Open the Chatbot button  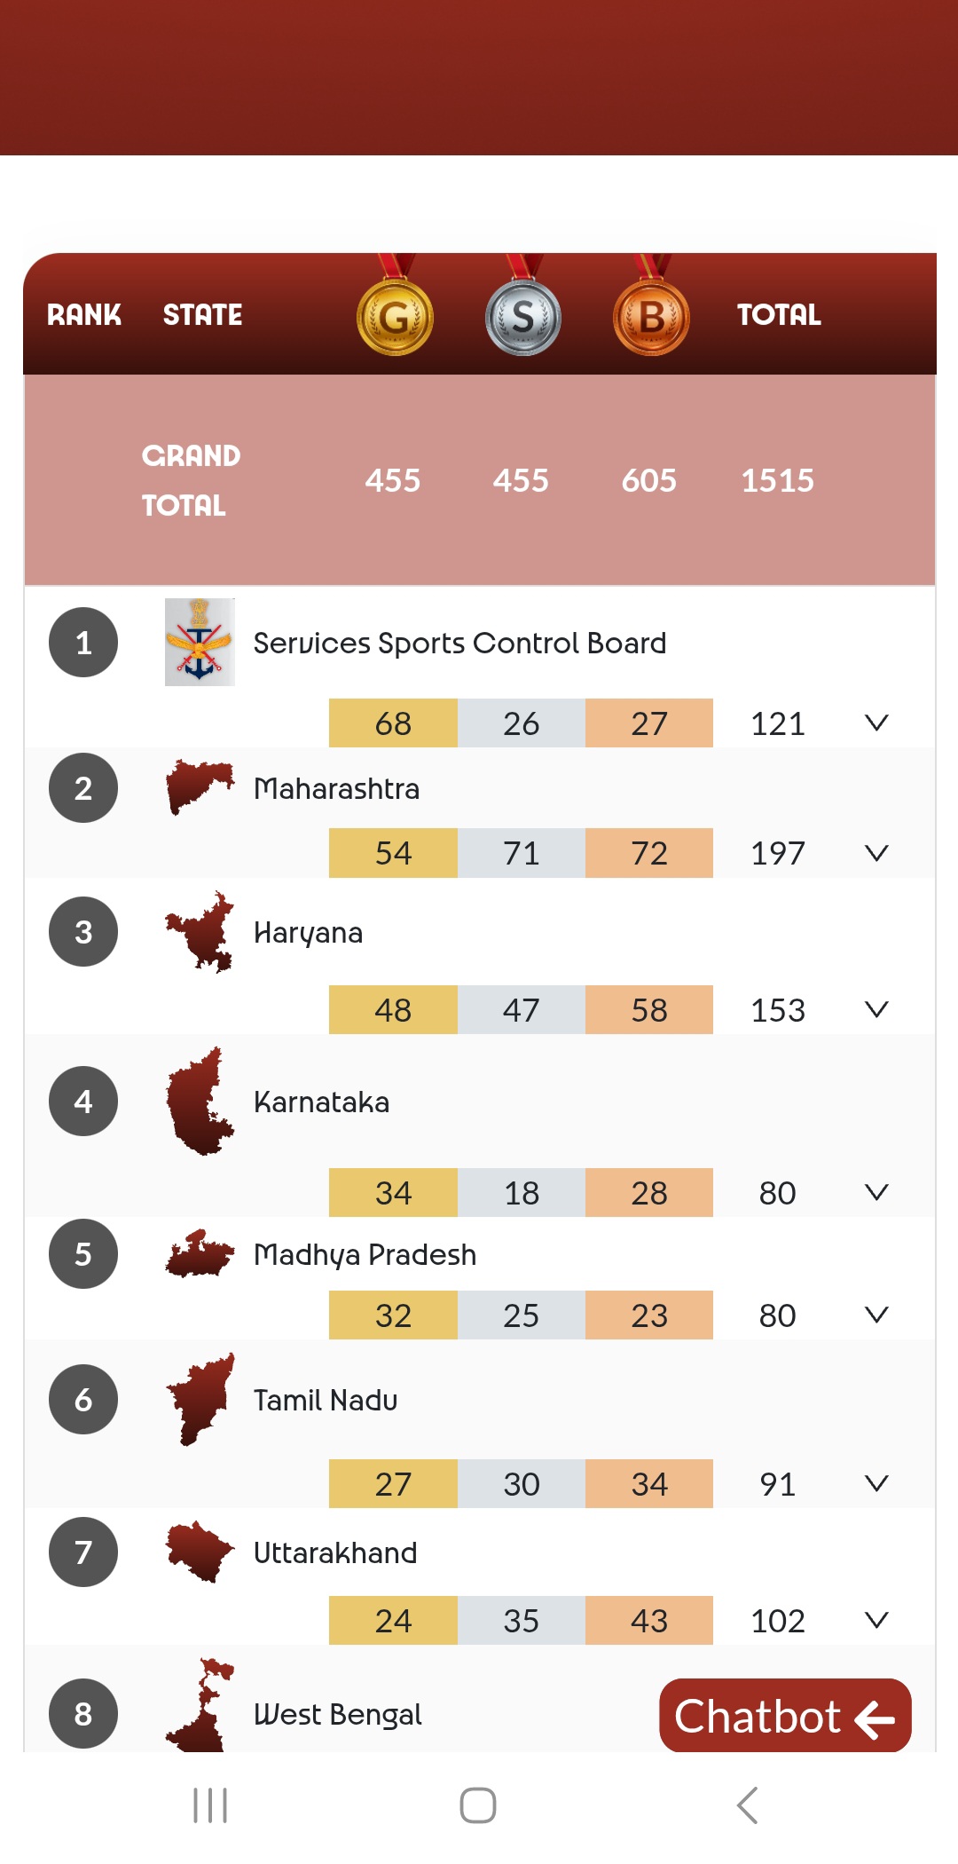pyautogui.click(x=785, y=1716)
